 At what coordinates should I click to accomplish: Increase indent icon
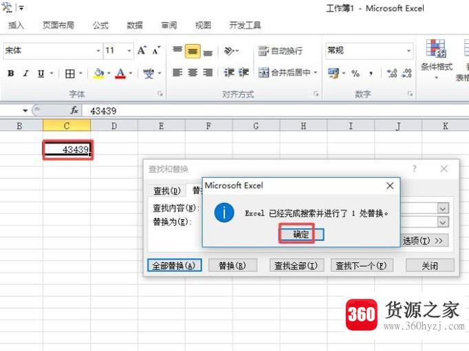(243, 73)
